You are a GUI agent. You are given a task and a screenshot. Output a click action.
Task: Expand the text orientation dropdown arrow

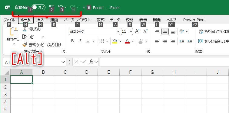[x=187, y=31]
